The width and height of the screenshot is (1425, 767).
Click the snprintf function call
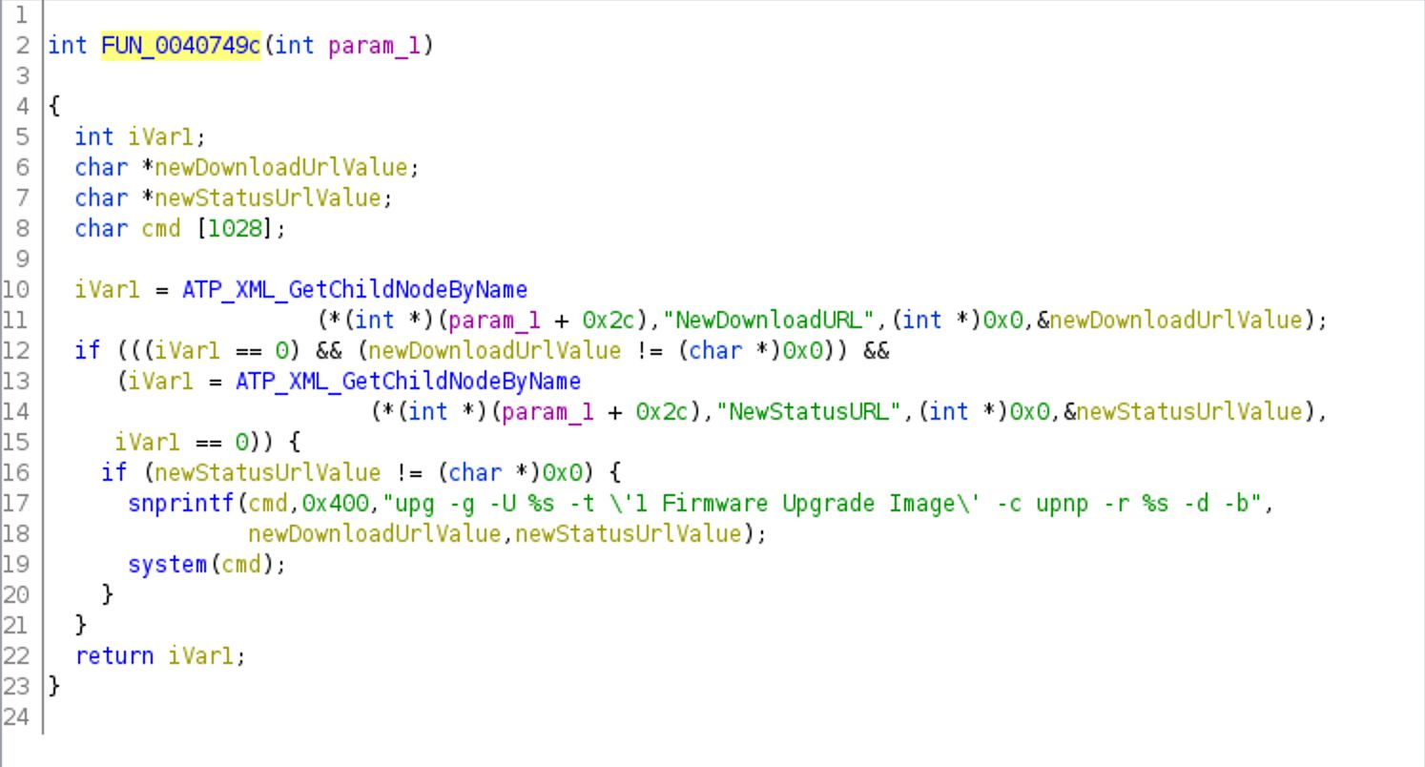tap(181, 503)
